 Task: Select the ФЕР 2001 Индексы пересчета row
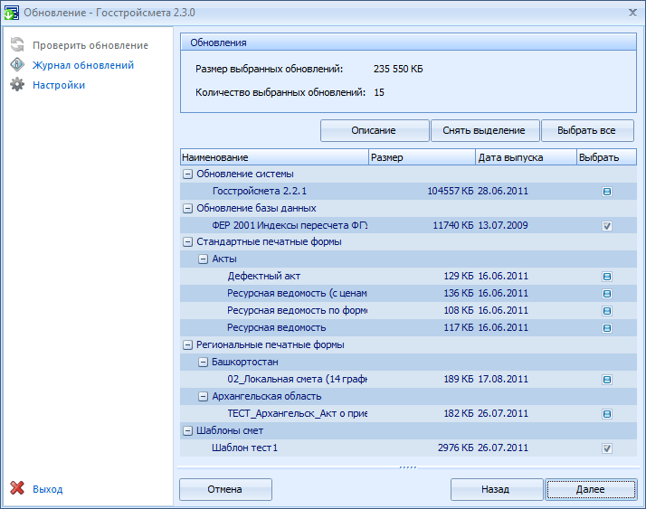[408, 226]
